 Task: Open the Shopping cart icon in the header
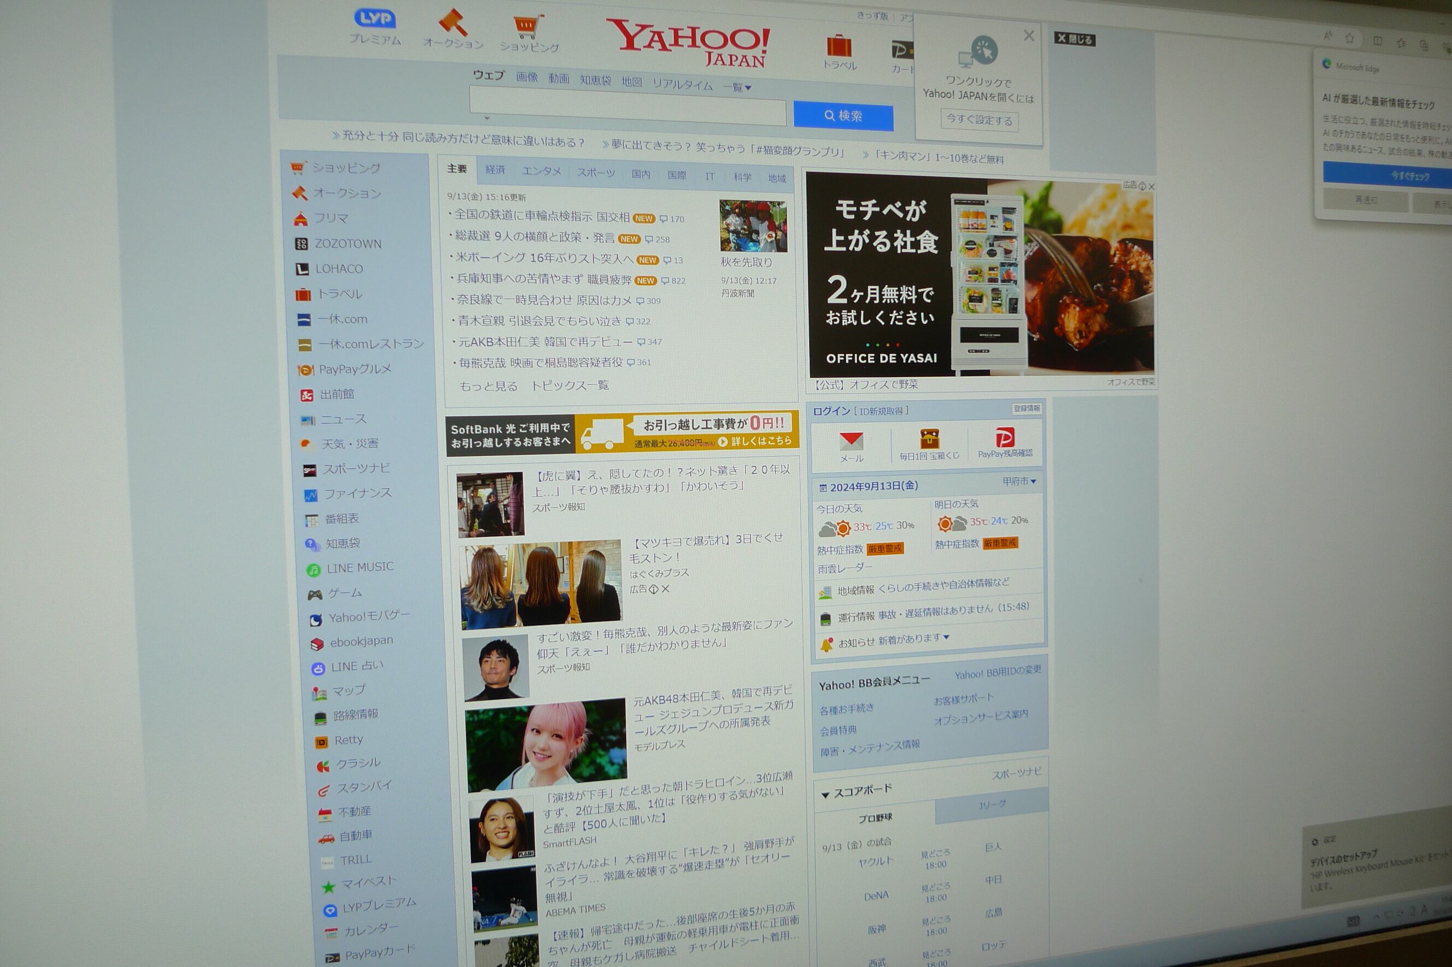pos(528,26)
